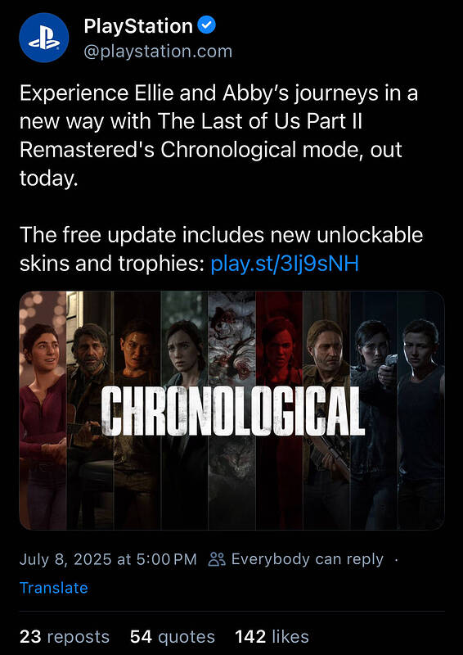Image resolution: width=463 pixels, height=655 pixels.
Task: Open the PlayStation profile avatar
Action: (44, 38)
